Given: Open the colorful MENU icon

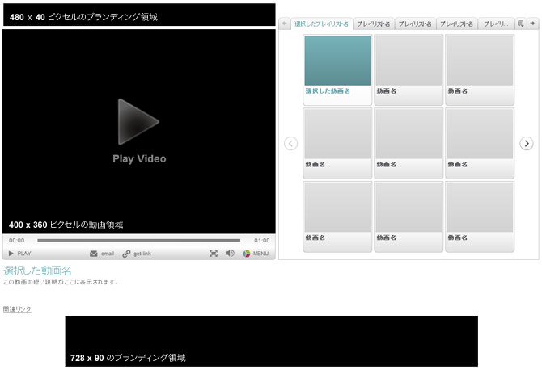Looking at the screenshot, I should (247, 254).
